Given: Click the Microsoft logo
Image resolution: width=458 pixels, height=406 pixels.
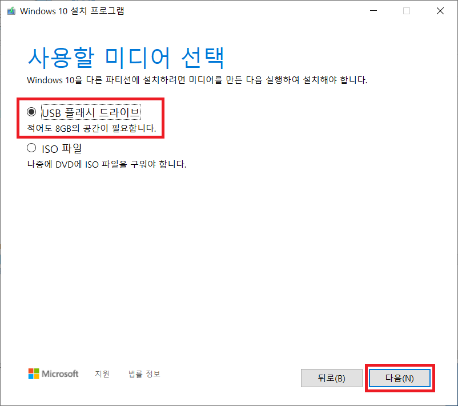Looking at the screenshot, I should pos(53,373).
